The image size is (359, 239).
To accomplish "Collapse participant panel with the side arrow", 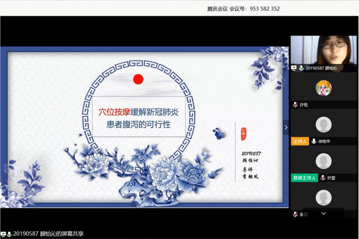I will tap(286, 127).
